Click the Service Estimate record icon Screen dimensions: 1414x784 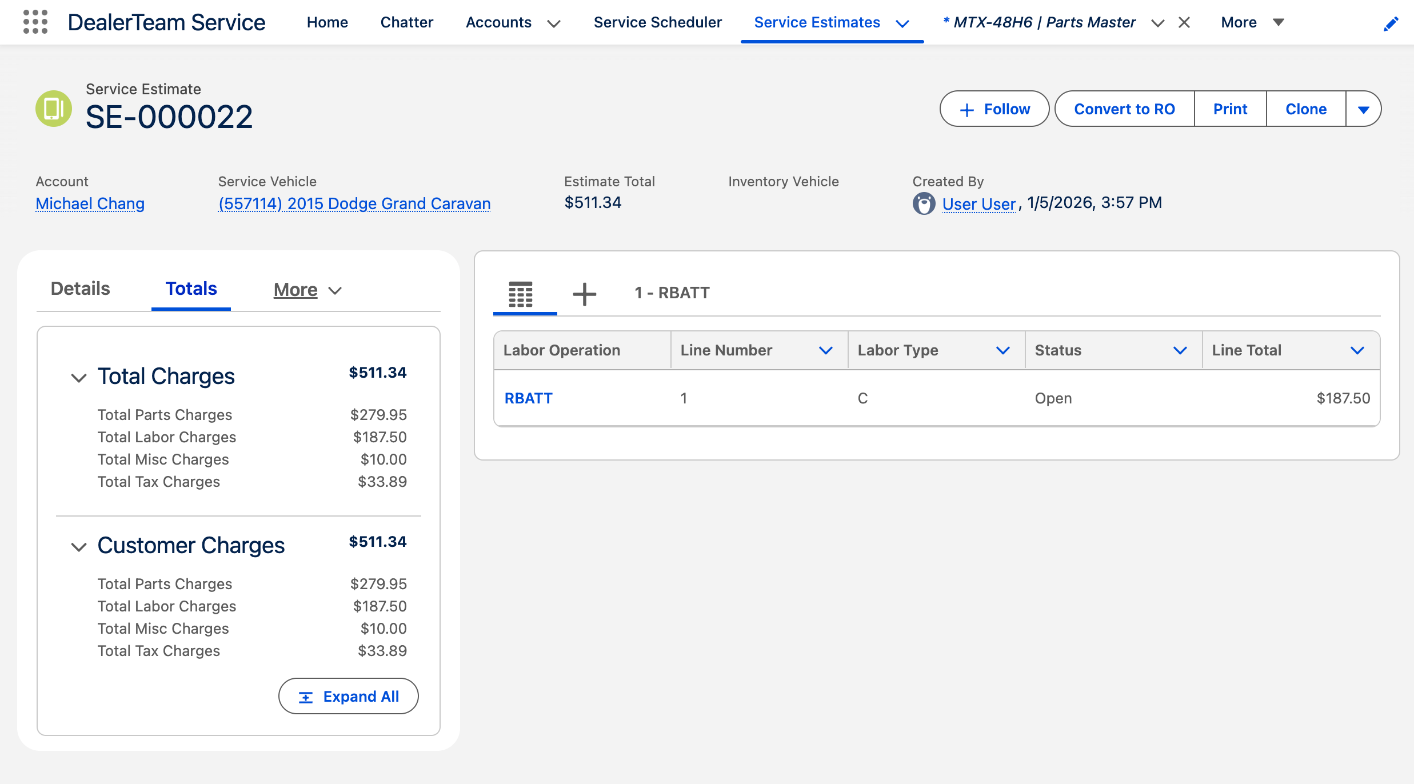point(54,108)
